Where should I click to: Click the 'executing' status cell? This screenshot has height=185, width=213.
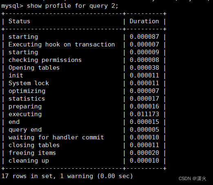pyautogui.click(x=25, y=114)
